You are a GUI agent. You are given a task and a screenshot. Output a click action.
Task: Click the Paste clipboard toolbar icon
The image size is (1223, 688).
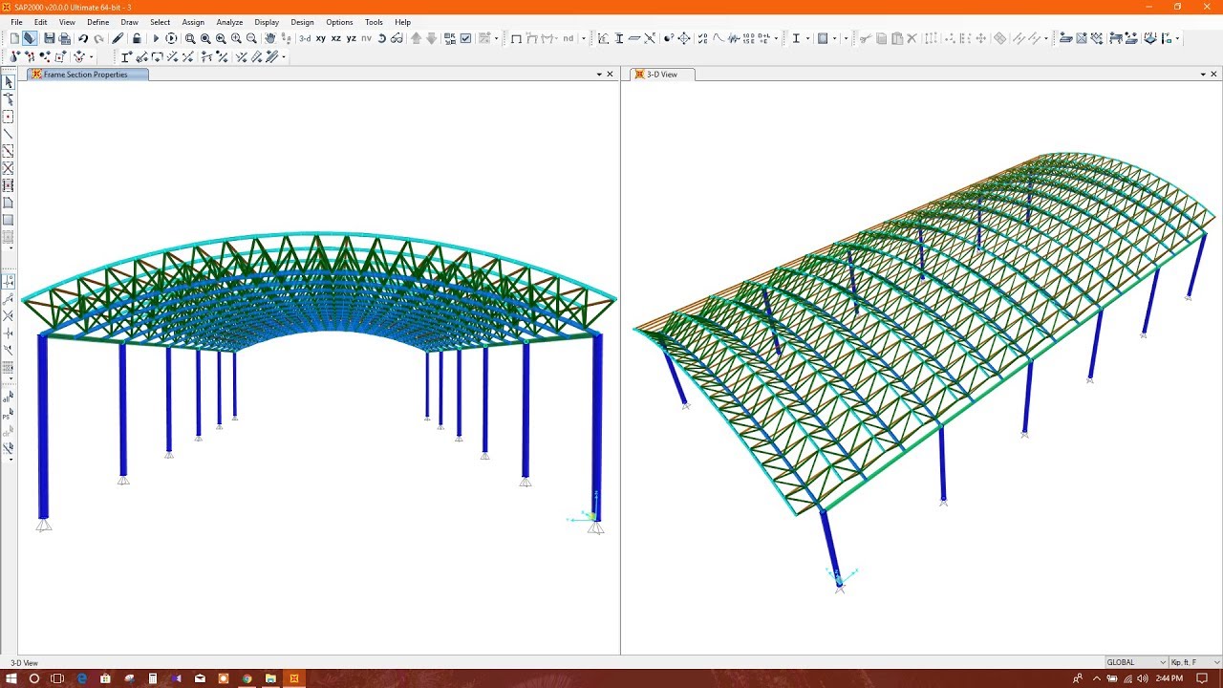tap(897, 38)
